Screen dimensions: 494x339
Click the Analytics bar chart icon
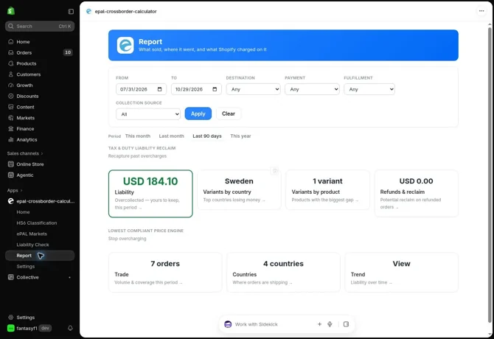click(11, 139)
